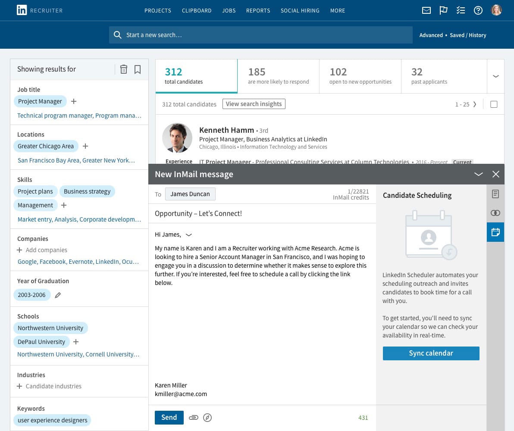Expand the candidate stats row chevron
This screenshot has width=514, height=431.
point(496,76)
